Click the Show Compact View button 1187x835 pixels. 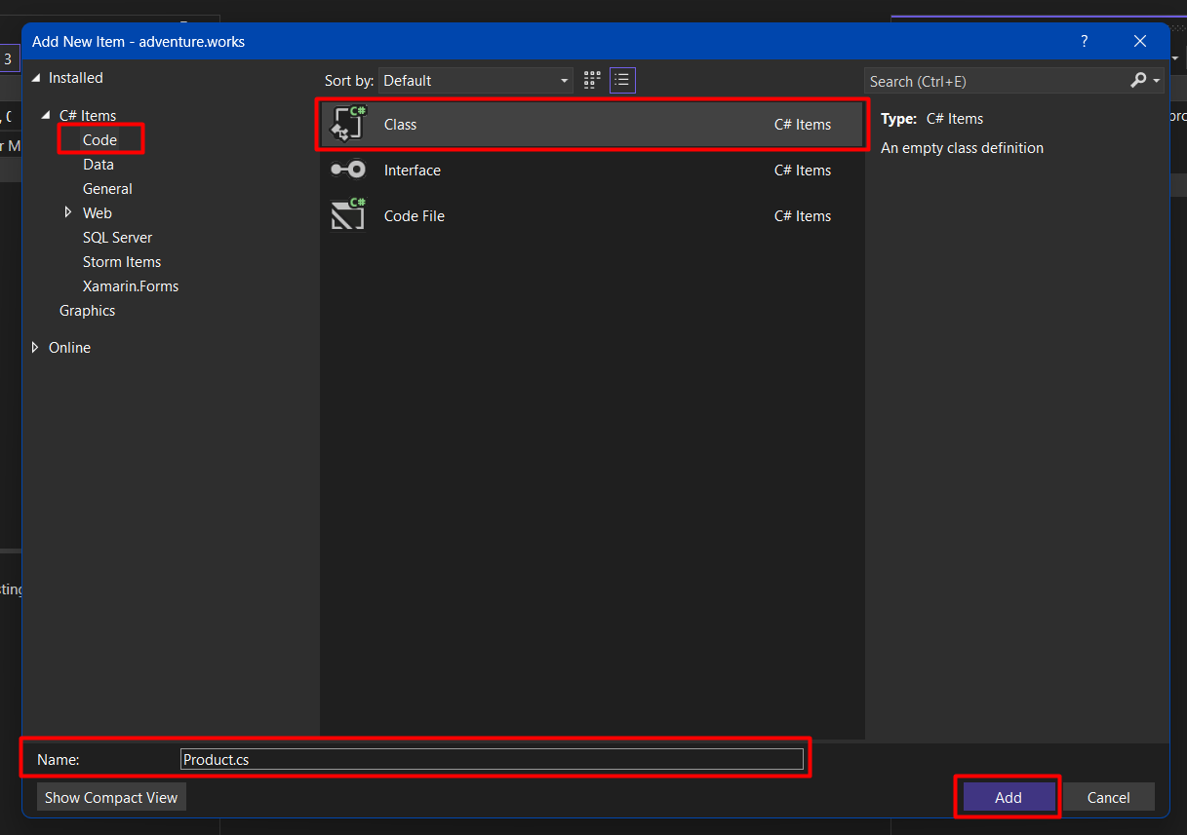pos(111,797)
